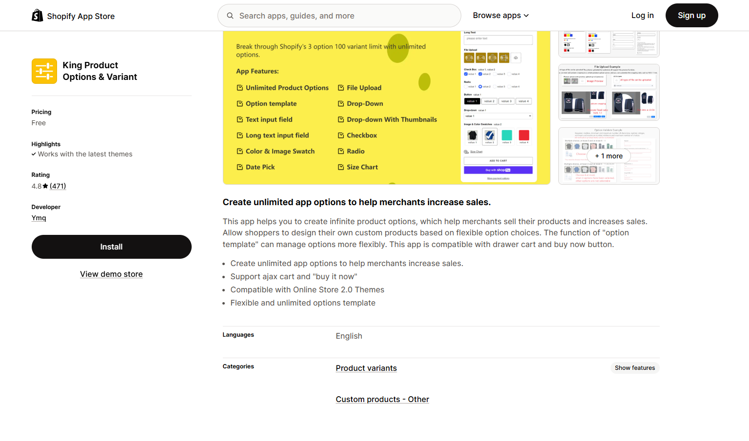Open the + 1 more screenshots overlay
The width and height of the screenshot is (749, 441).
pos(609,156)
